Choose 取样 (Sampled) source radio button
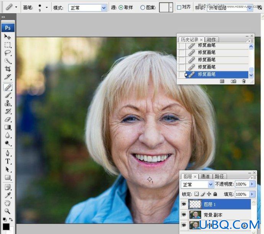This screenshot has width=264, height=234. pos(121,7)
